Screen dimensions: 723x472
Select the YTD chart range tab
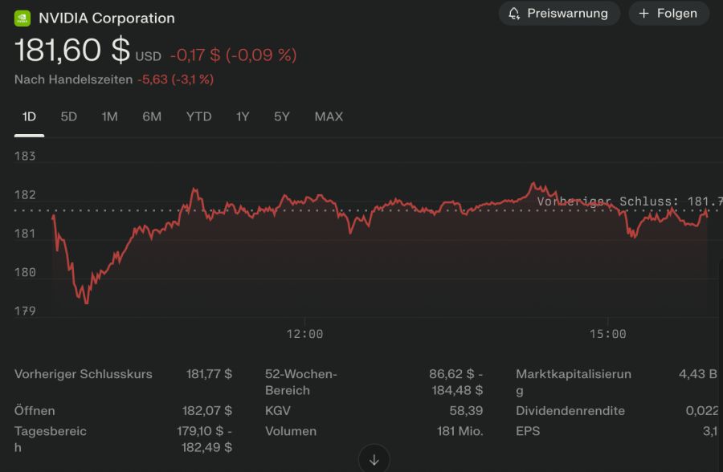pos(198,116)
